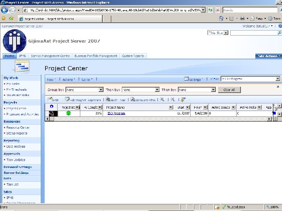Expand the address bar URL dropdown
The width and height of the screenshot is (282, 211).
[203, 10]
